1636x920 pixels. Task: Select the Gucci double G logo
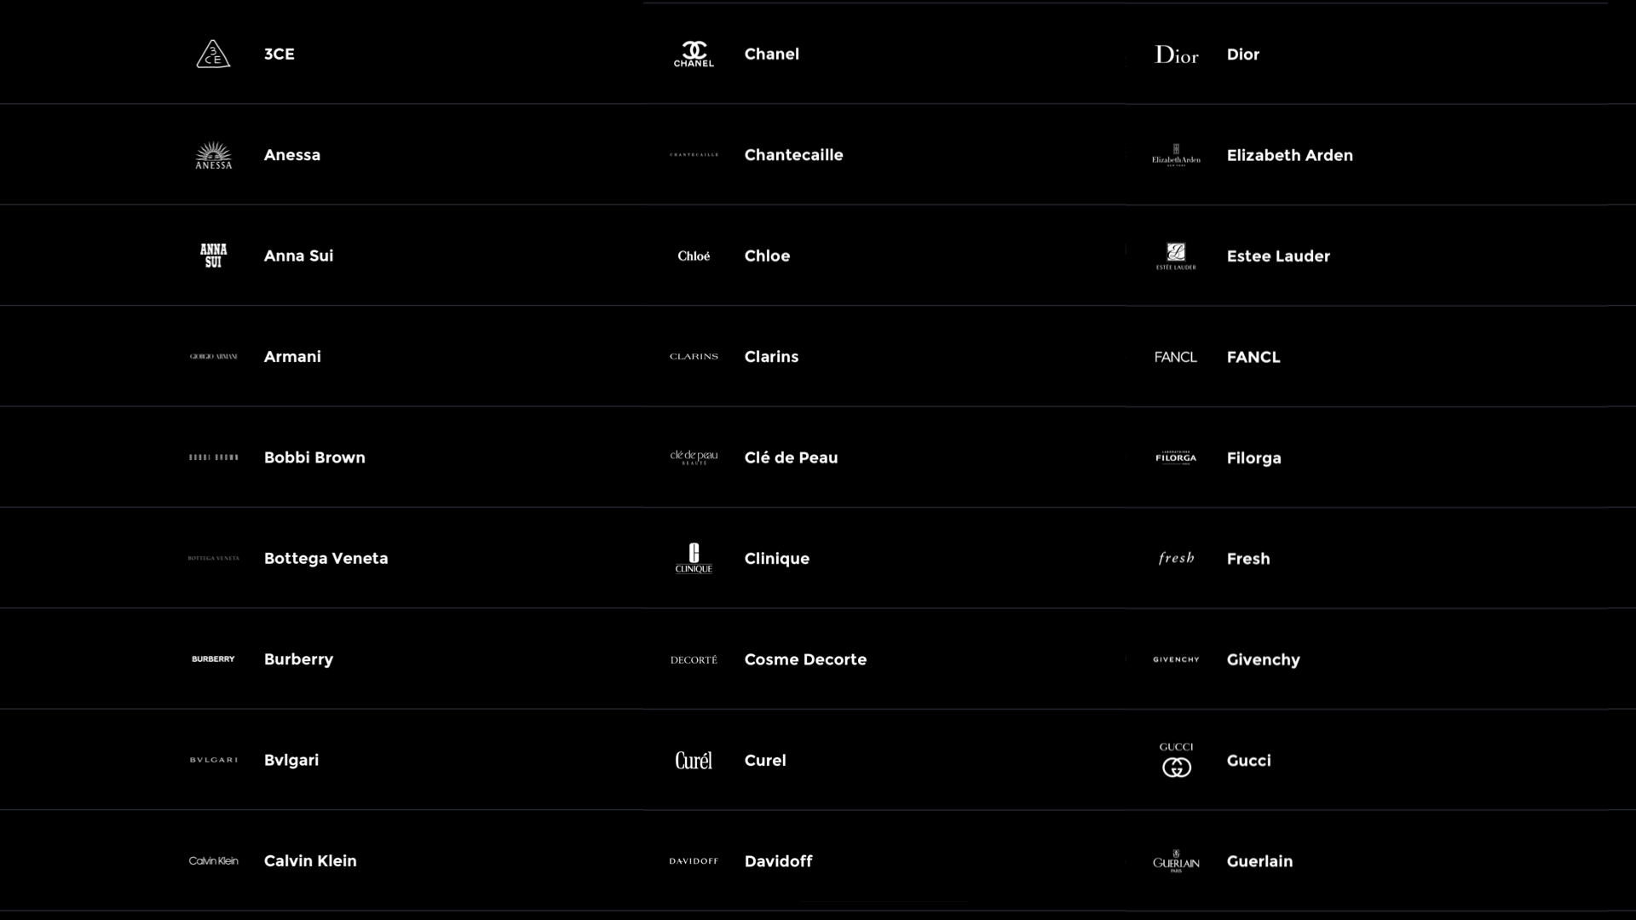[x=1176, y=760]
